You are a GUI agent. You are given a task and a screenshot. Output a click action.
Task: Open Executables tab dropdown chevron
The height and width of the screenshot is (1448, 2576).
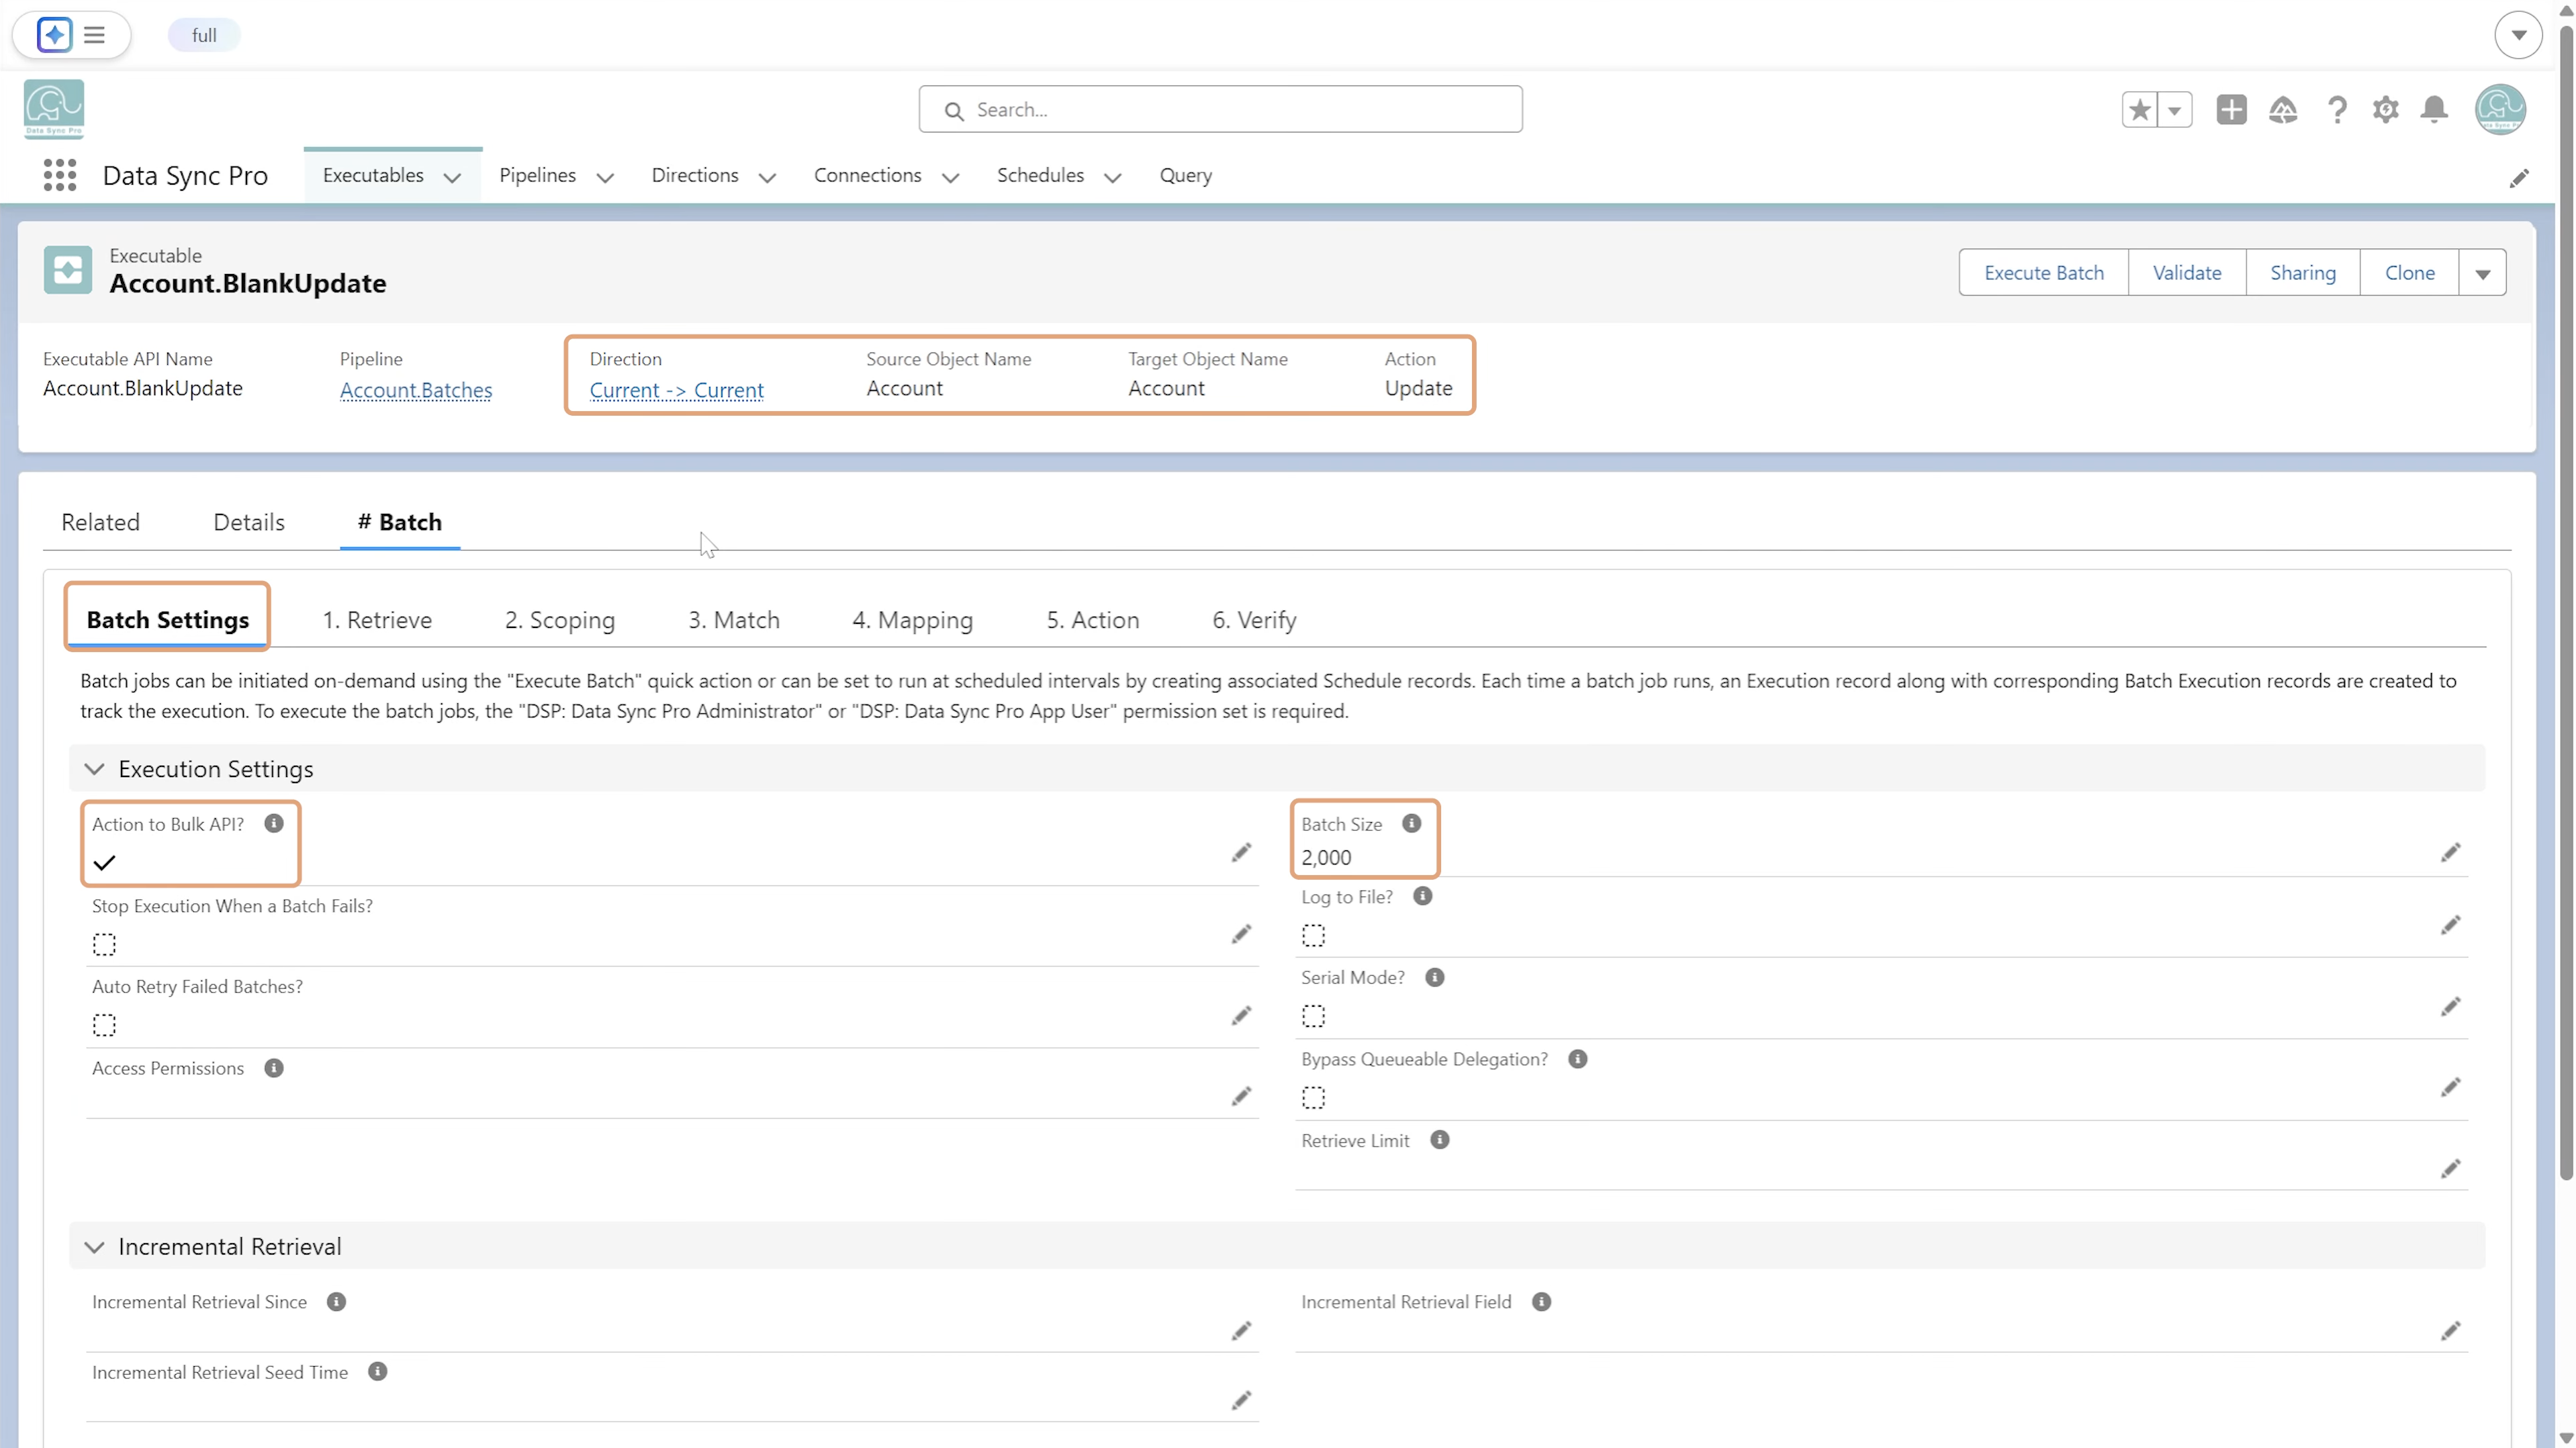pos(452,178)
